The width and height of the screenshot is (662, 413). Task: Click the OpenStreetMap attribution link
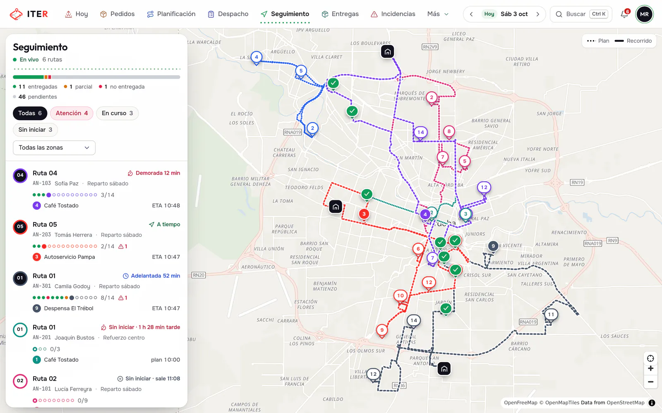(x=626, y=403)
